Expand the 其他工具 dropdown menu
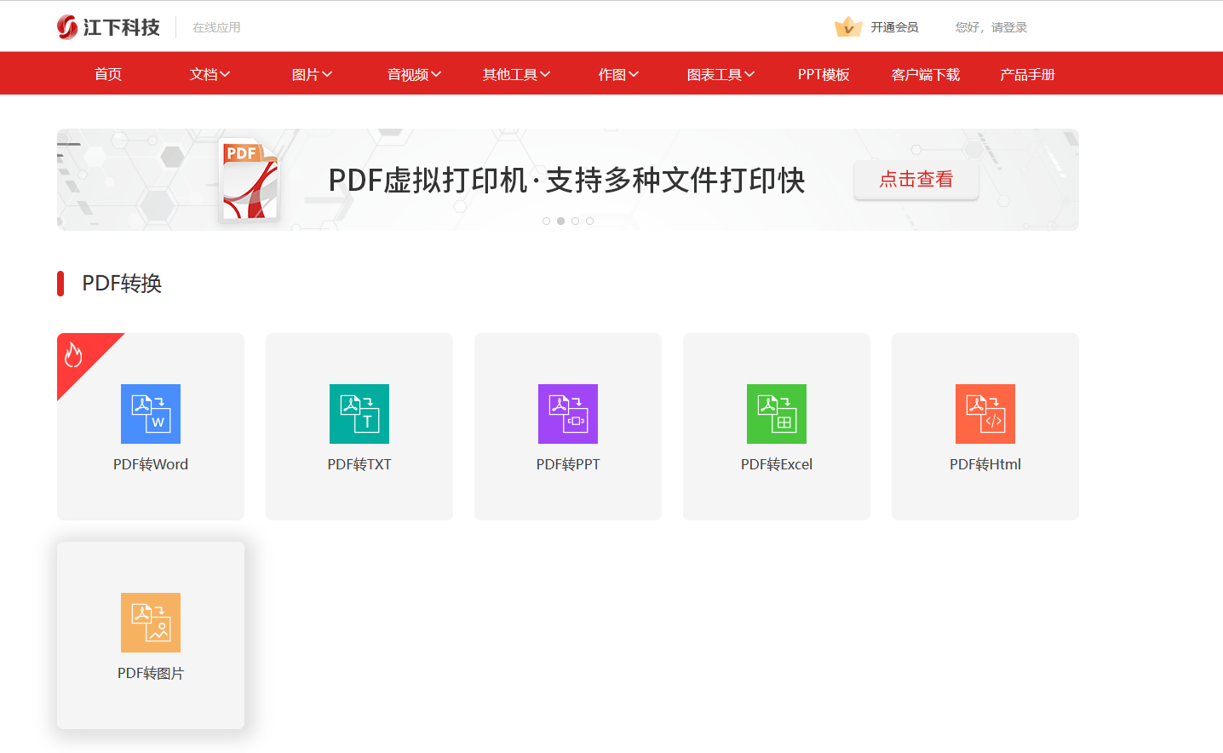 (x=516, y=74)
